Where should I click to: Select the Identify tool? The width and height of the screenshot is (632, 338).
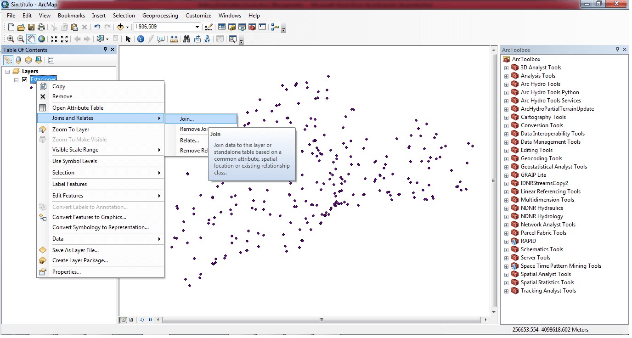(x=141, y=39)
